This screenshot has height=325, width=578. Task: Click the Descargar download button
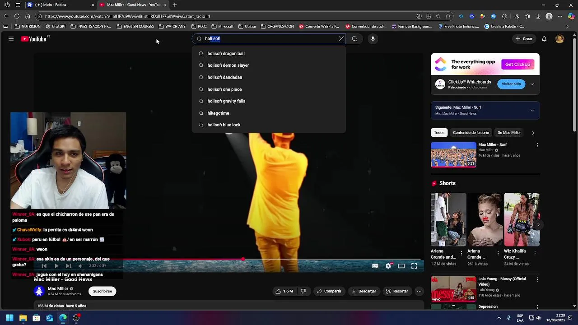[x=364, y=291]
